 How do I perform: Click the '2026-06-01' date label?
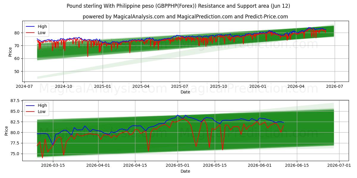click(x=260, y=165)
